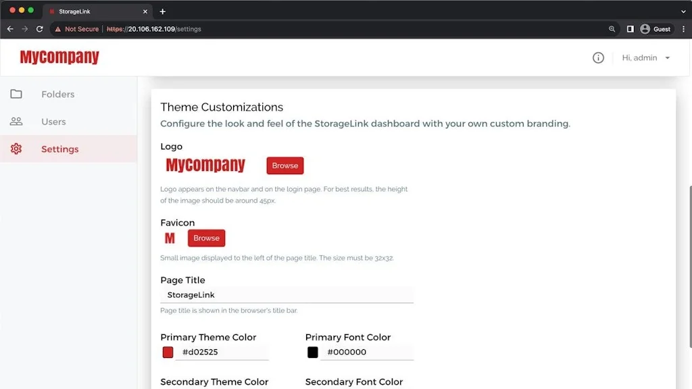
Task: Click the zoom icon in the address bar
Action: (612, 29)
